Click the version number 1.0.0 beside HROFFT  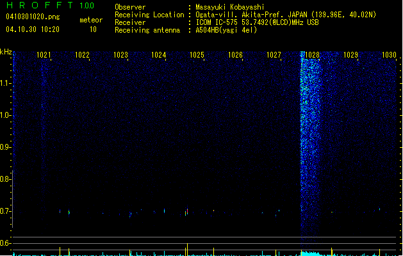click(x=86, y=6)
